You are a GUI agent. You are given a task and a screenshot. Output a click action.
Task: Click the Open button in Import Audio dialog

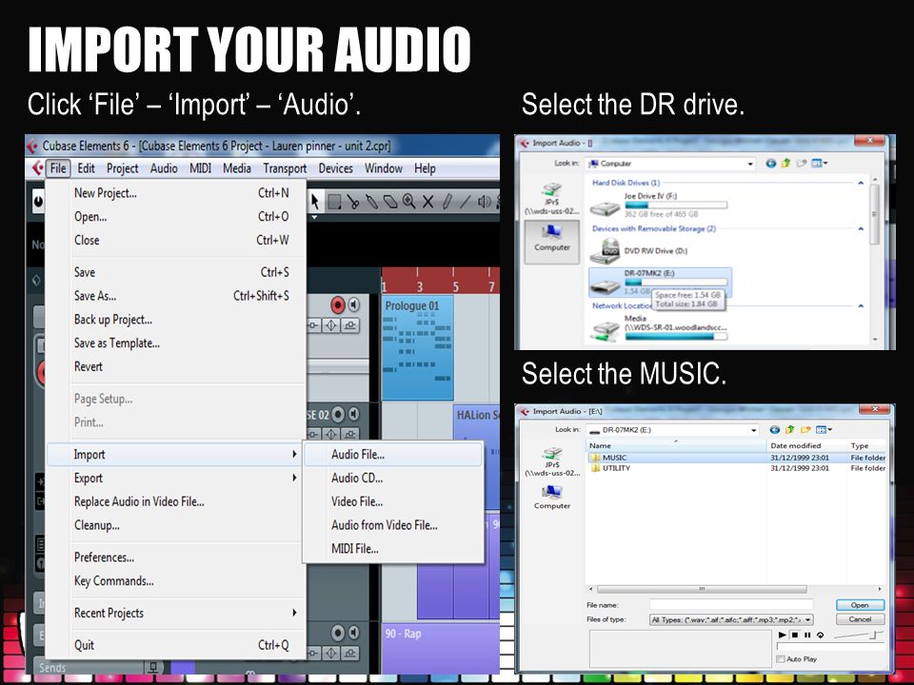point(860,605)
